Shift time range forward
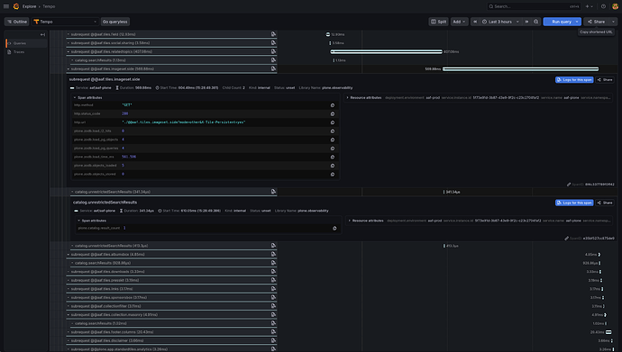This screenshot has height=352, width=622. point(526,22)
